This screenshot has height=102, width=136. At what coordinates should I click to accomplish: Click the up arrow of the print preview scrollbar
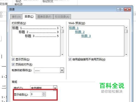[x=62, y=27]
